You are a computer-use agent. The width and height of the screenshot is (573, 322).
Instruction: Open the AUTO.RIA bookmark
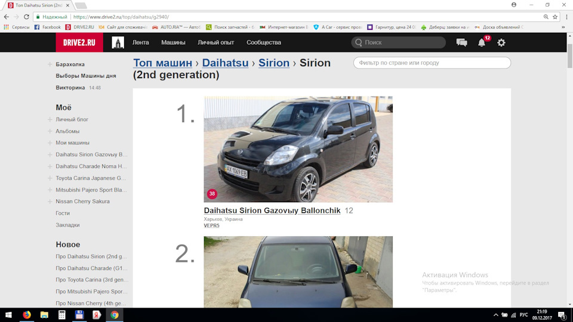(177, 27)
